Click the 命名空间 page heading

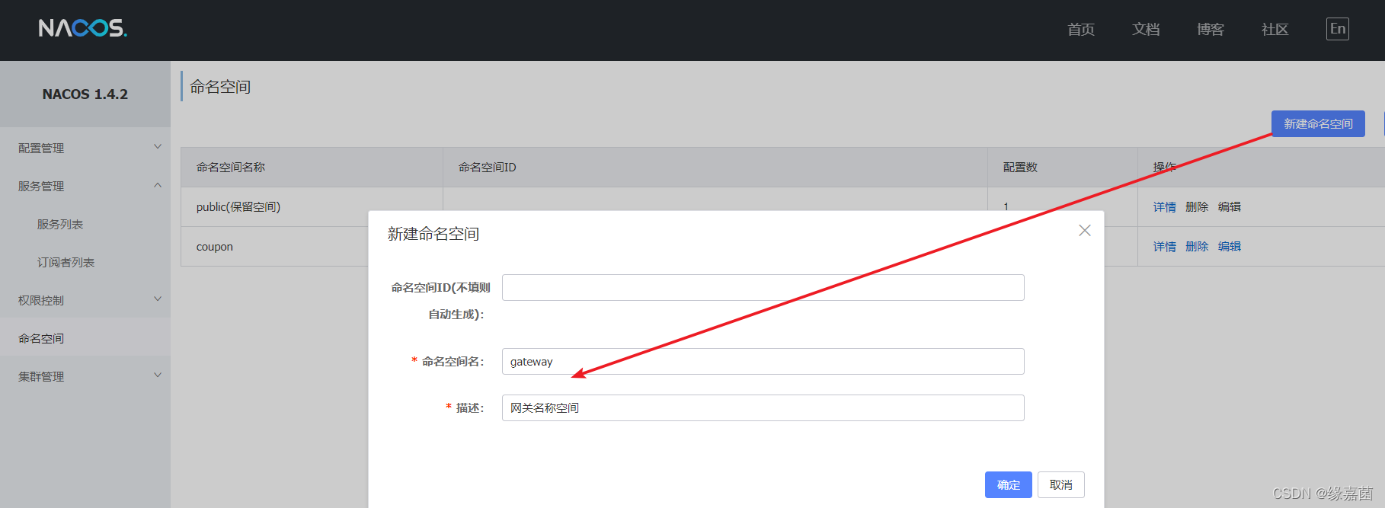(x=220, y=87)
